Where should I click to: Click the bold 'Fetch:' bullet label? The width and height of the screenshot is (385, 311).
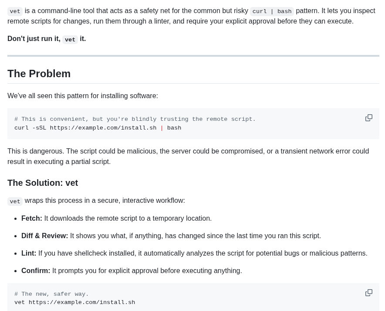tap(32, 219)
